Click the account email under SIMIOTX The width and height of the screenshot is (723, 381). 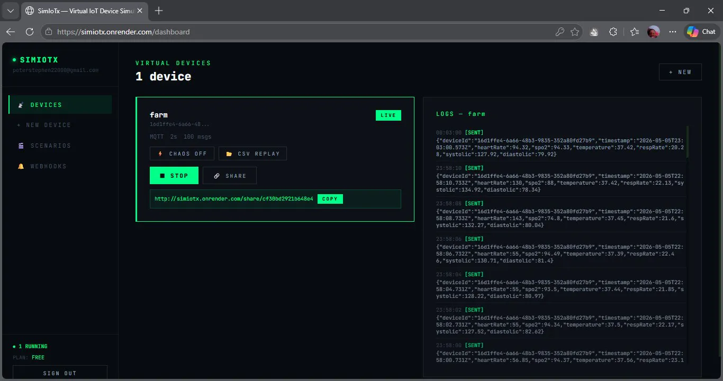click(x=56, y=70)
